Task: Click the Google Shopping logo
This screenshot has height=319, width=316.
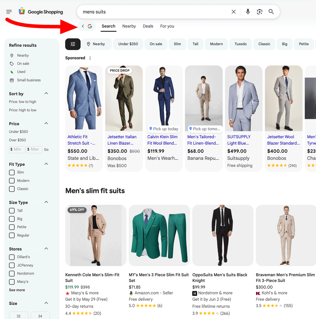Action: pyautogui.click(x=41, y=12)
